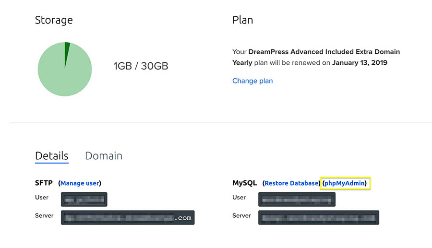The image size is (432, 248).
Task: Click the SFTP section label
Action: (x=44, y=183)
